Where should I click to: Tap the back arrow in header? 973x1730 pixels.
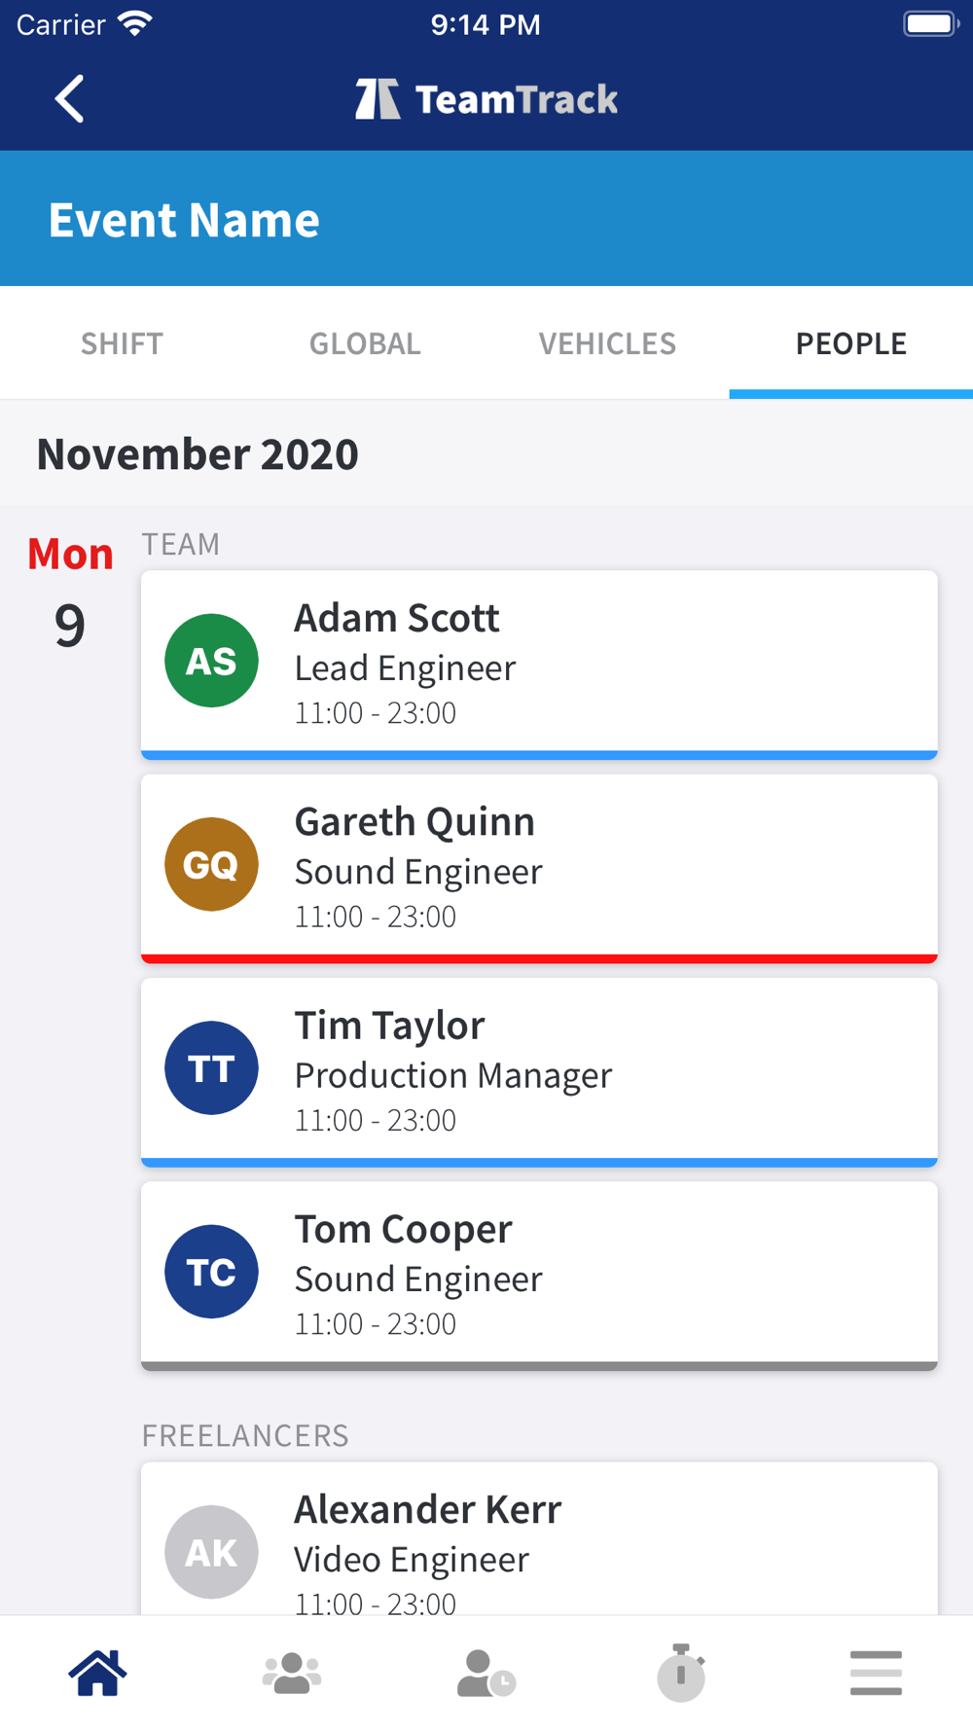click(69, 99)
